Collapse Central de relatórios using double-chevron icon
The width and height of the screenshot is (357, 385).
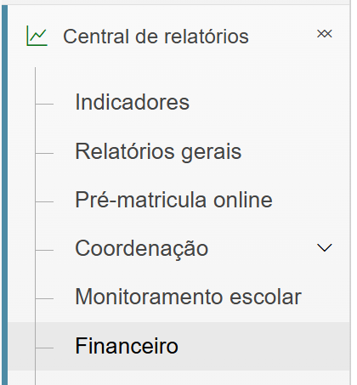325,34
